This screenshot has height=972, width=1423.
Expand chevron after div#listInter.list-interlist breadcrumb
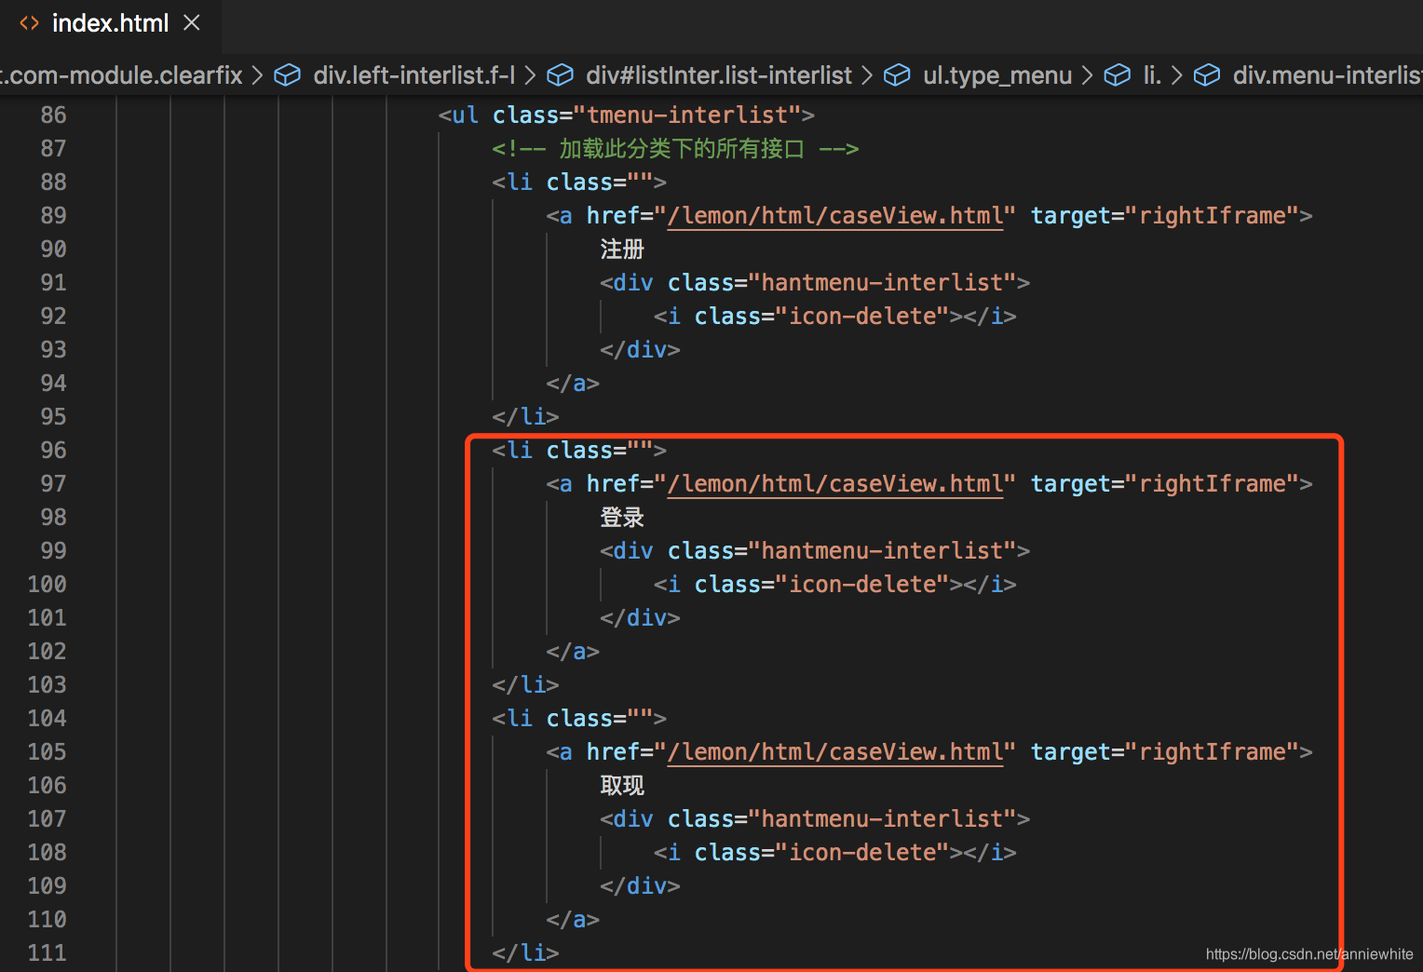[867, 75]
